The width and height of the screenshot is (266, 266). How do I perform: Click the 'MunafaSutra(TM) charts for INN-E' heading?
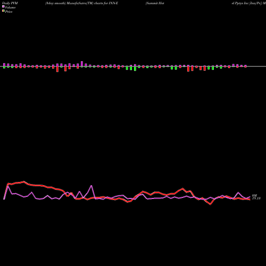93,3
